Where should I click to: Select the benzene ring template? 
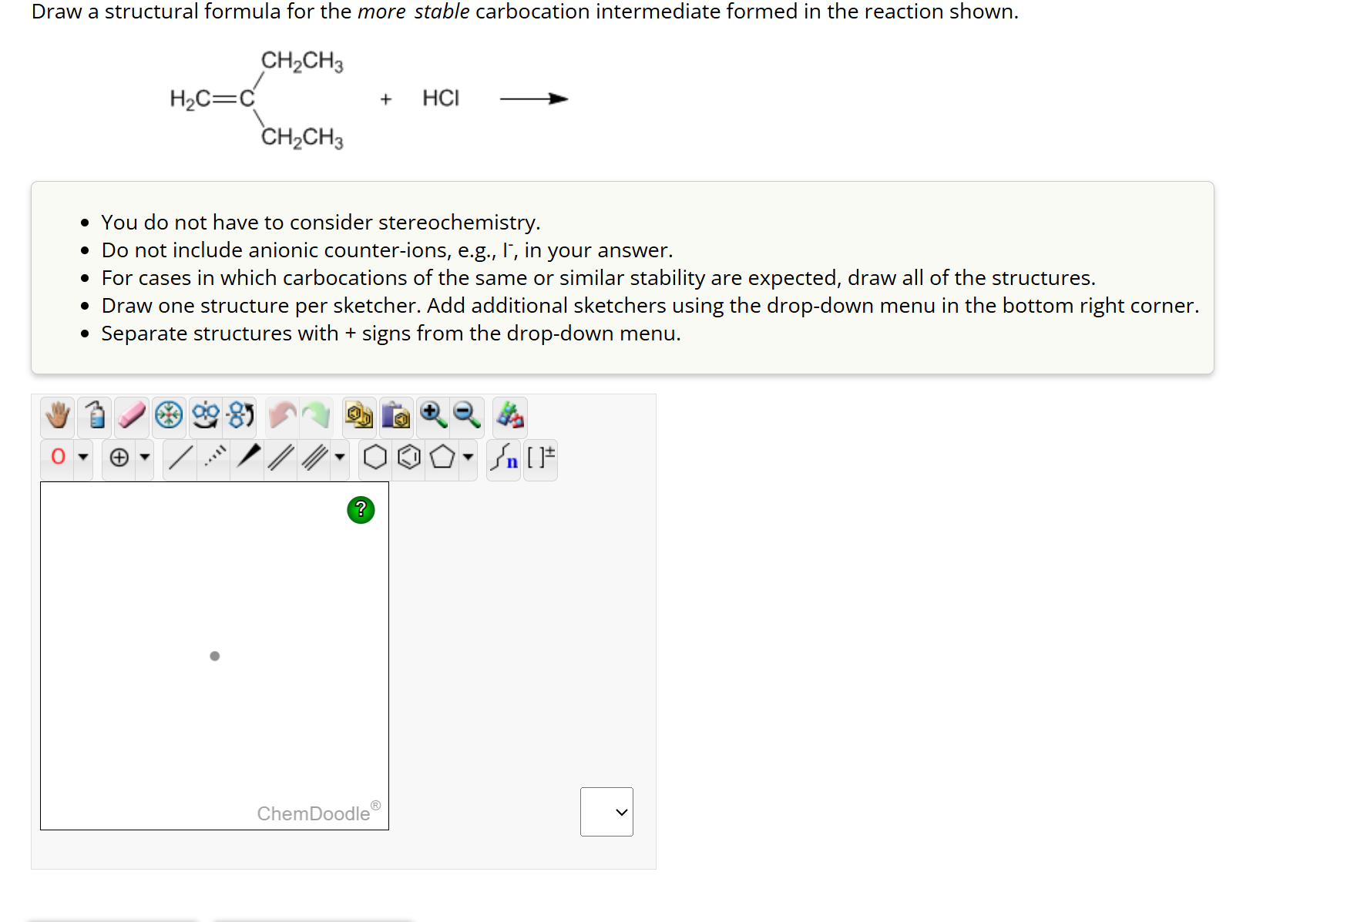click(408, 458)
